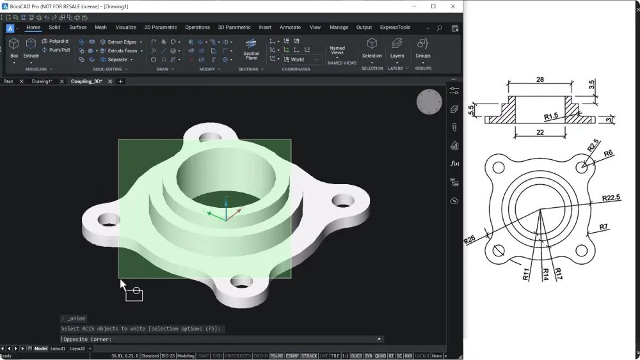Toggle GRID in the status bar
This screenshot has width=640, height=360.
[217, 356]
